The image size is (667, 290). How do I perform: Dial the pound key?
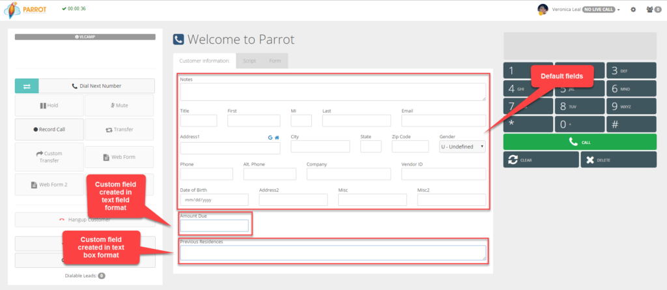point(631,124)
